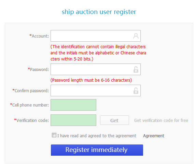Focus the Account text field
This screenshot has height=167, width=195.
96,36
